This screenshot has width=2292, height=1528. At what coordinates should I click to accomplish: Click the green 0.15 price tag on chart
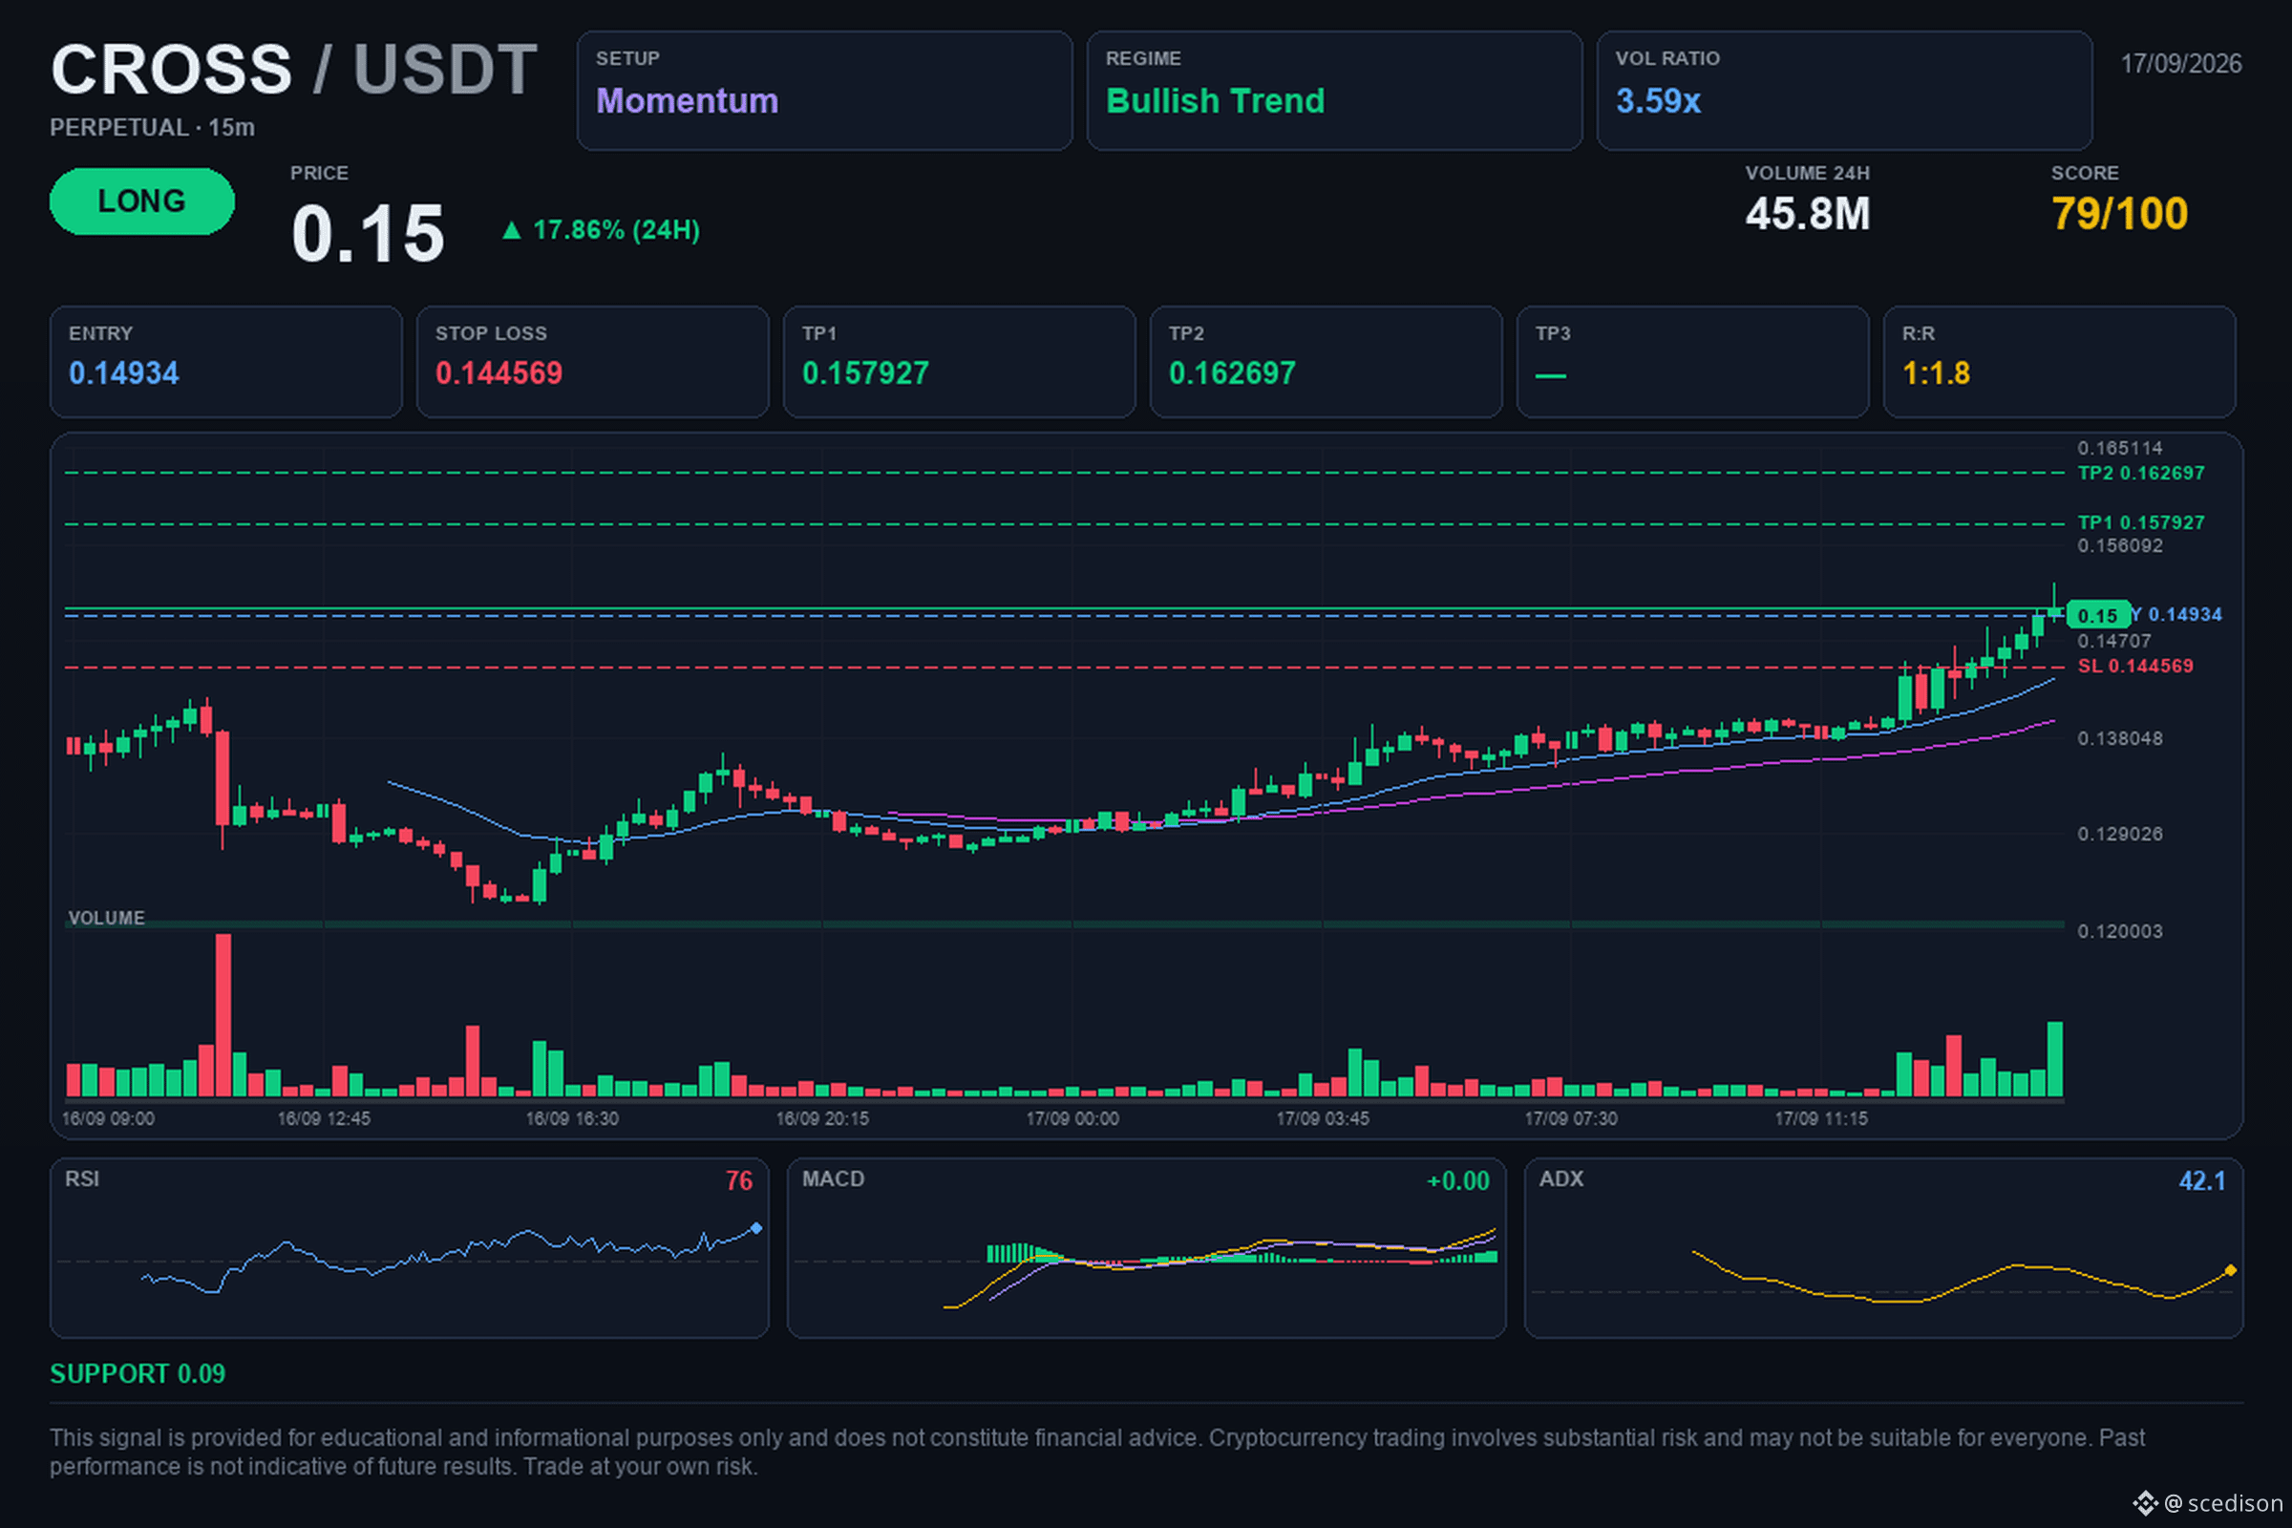tap(2097, 615)
